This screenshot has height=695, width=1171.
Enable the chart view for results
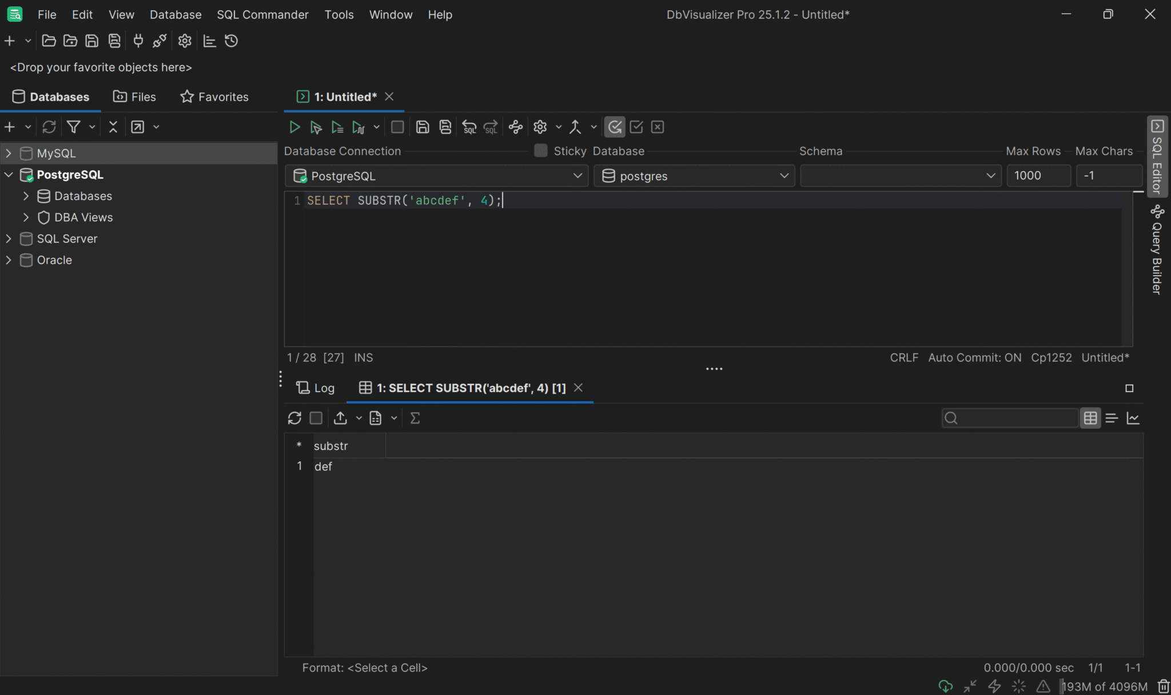[x=1134, y=418]
